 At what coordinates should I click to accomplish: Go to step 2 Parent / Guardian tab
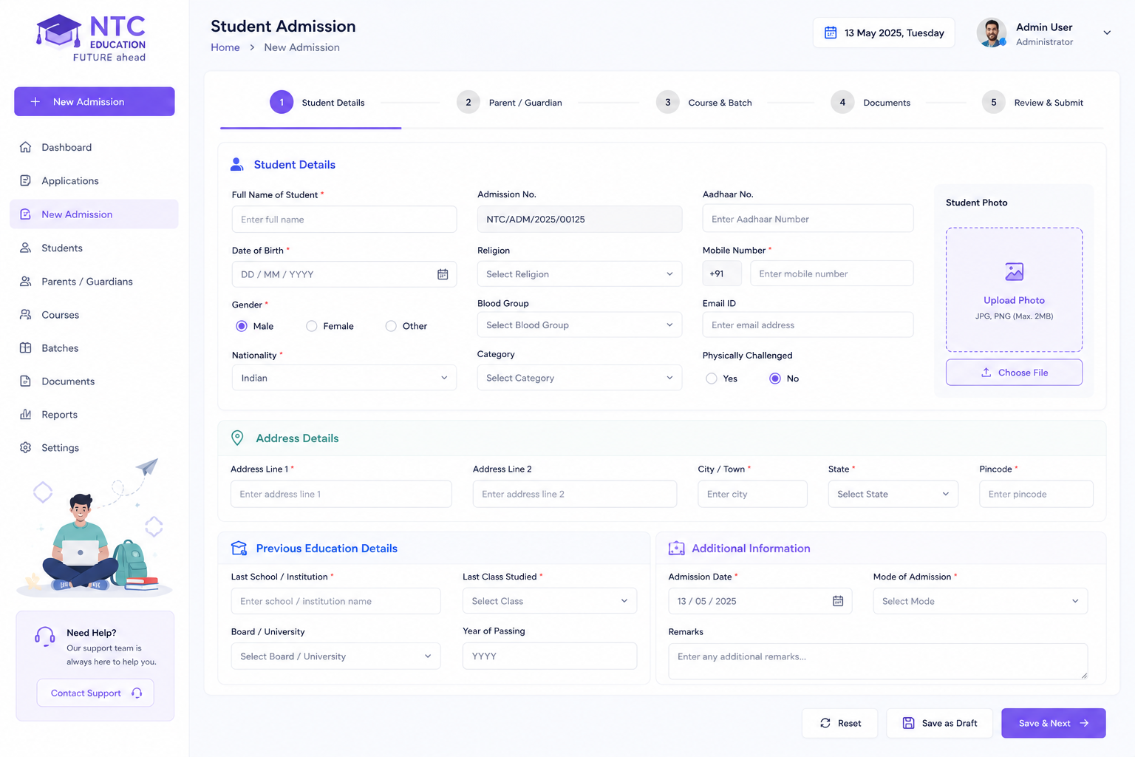(x=509, y=102)
